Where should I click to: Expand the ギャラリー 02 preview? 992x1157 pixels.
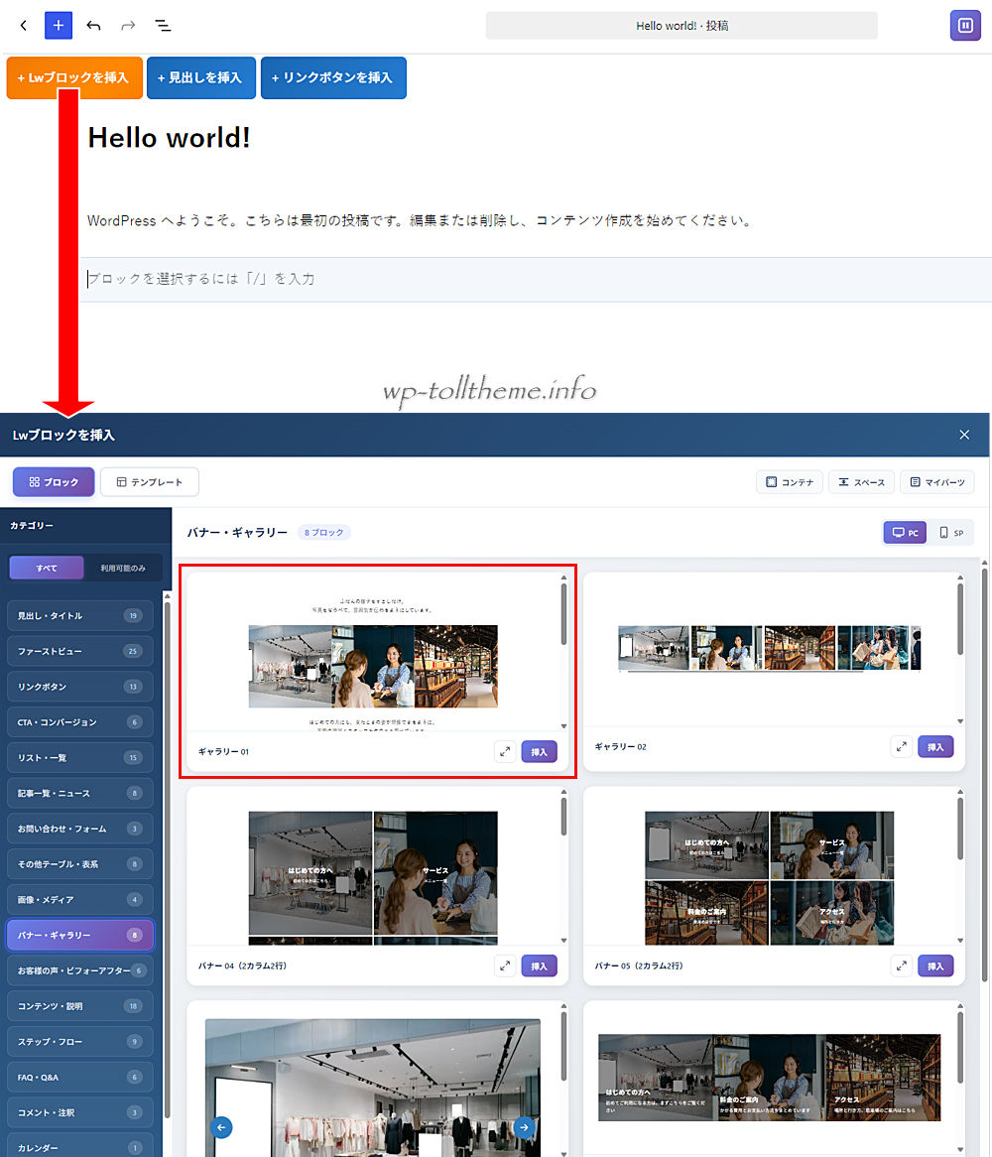tap(902, 747)
